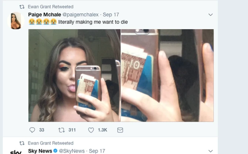The height and width of the screenshot is (154, 248).
Task: Click the retweet icon beside the top 'Ewan Grant Retweeted'
Action: click(x=22, y=7)
